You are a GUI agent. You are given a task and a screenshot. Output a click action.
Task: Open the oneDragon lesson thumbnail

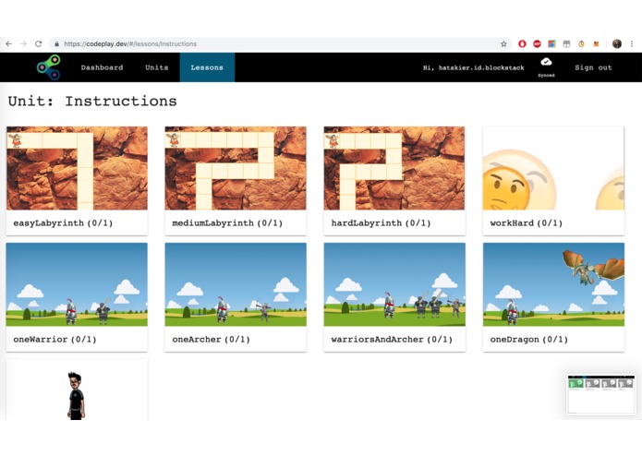[553, 284]
